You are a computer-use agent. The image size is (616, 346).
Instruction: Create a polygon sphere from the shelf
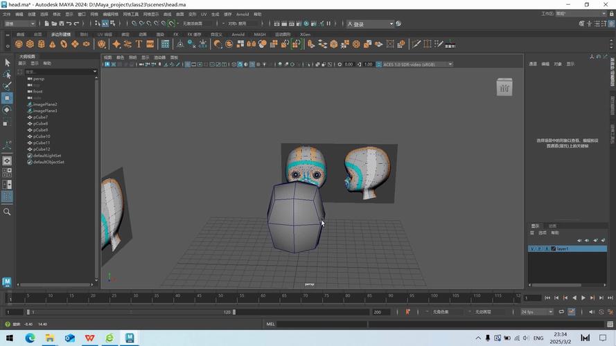(19, 44)
